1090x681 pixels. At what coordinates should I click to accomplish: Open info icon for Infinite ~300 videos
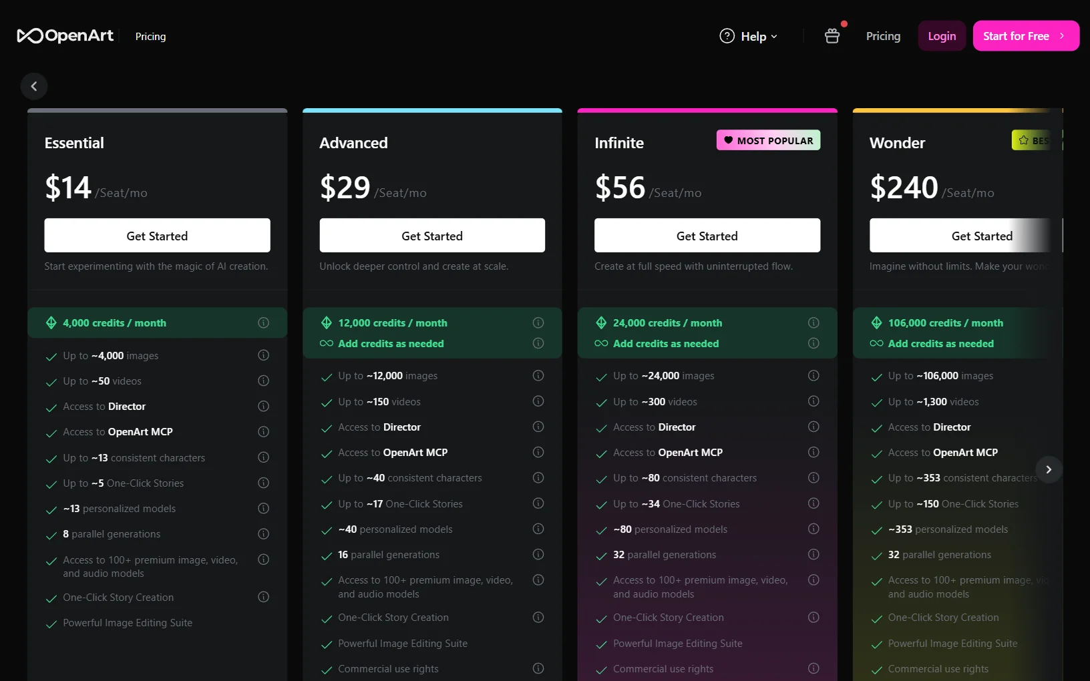(813, 401)
